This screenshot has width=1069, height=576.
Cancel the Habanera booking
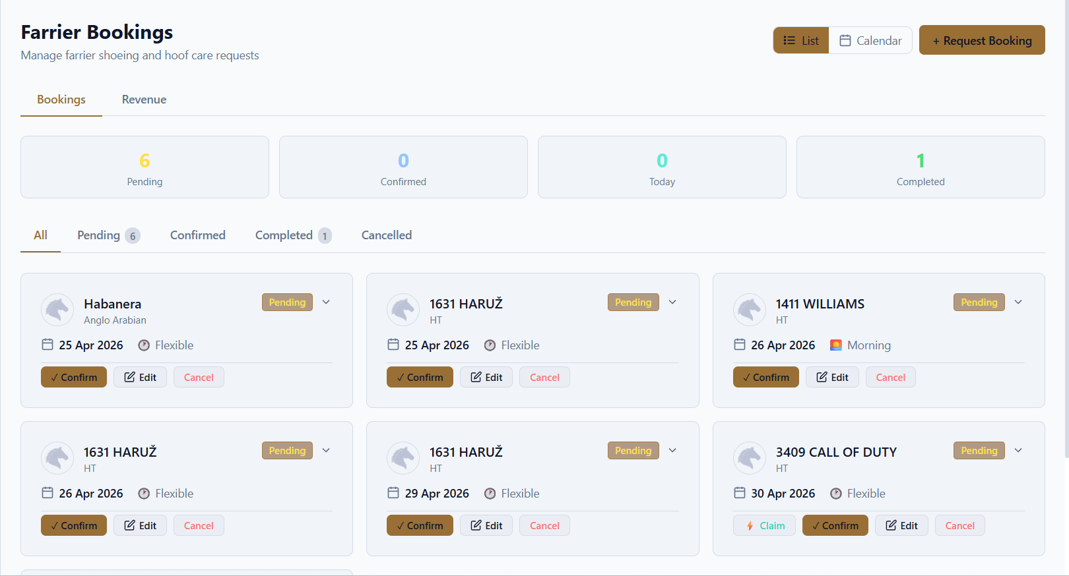[x=199, y=377]
